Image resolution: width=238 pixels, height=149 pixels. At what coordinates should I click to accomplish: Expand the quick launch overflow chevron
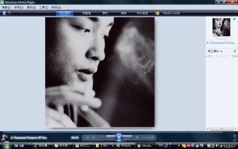(29, 144)
